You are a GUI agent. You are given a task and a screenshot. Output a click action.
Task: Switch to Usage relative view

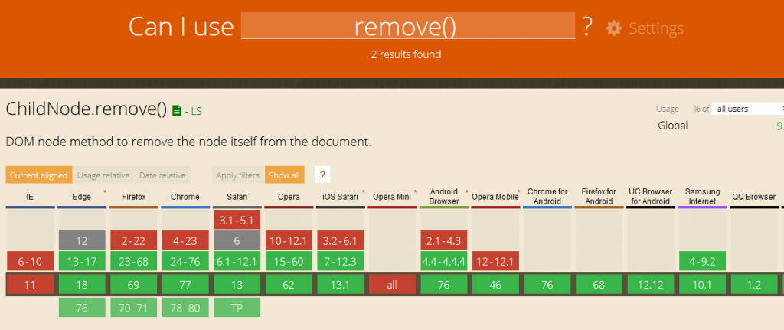102,175
